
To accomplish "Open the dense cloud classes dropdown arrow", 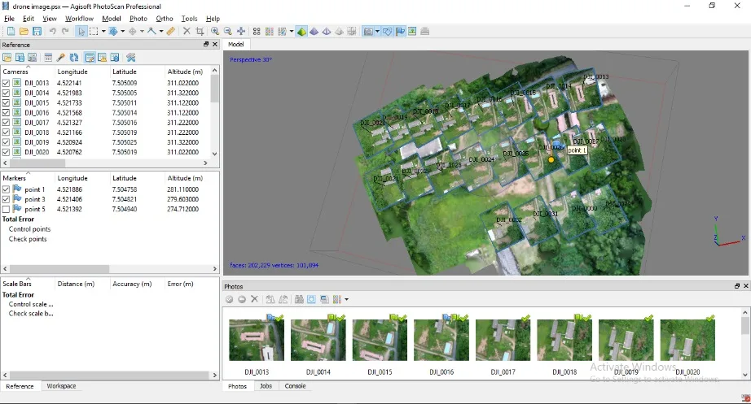I will pyautogui.click(x=292, y=31).
